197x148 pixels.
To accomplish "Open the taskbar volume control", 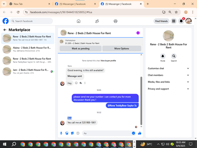I will click(x=167, y=144).
